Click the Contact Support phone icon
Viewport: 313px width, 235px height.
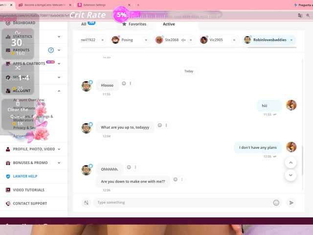click(x=8, y=204)
